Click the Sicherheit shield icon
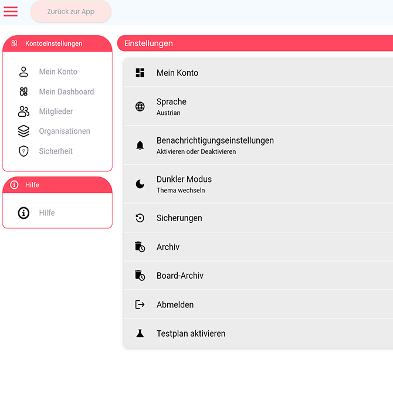The width and height of the screenshot is (393, 393). coord(23,151)
